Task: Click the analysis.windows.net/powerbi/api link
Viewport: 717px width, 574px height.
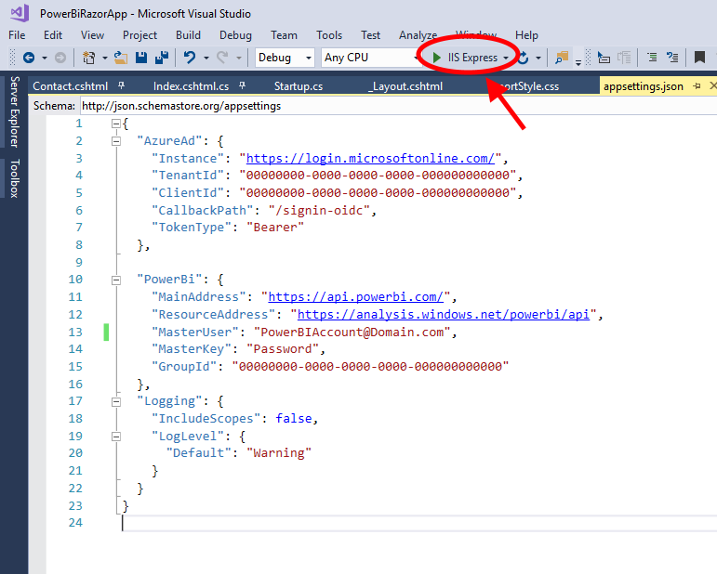Action: click(444, 315)
